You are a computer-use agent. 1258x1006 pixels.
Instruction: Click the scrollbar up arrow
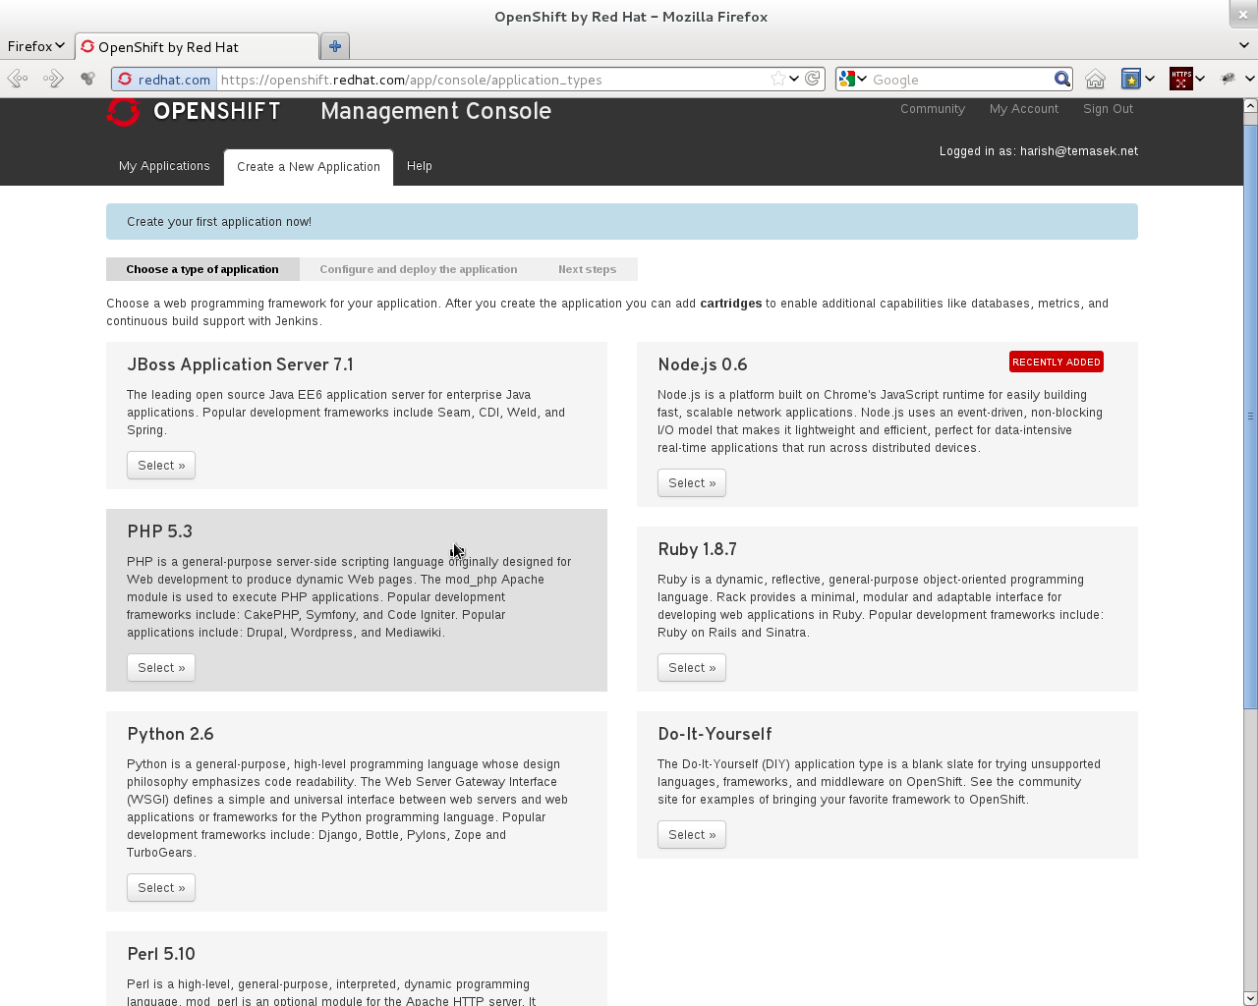coord(1250,105)
